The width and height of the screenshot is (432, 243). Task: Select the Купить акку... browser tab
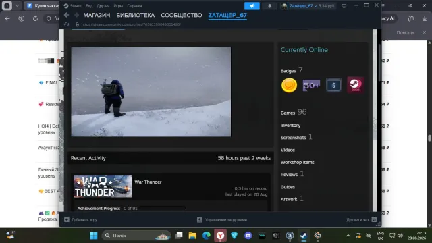[43, 6]
